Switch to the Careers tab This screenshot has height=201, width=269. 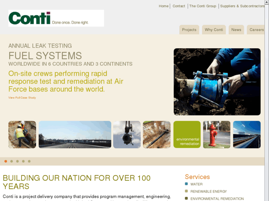256,30
